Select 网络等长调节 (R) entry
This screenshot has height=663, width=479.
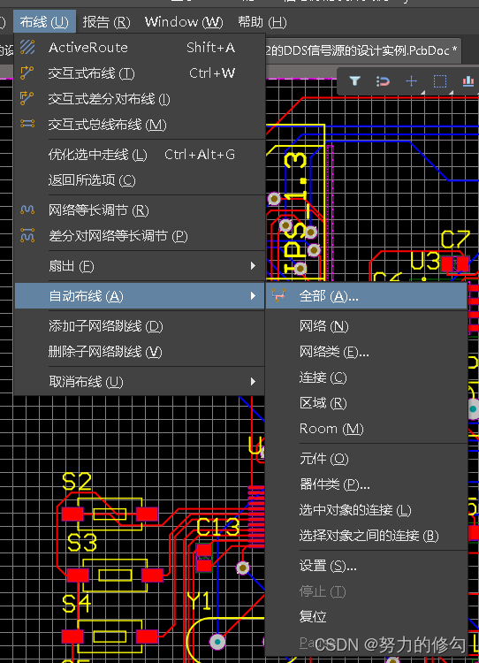click(140, 210)
